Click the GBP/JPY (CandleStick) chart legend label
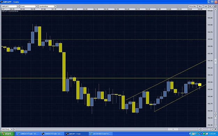Viewport: 218px width, 136px height. (10, 11)
